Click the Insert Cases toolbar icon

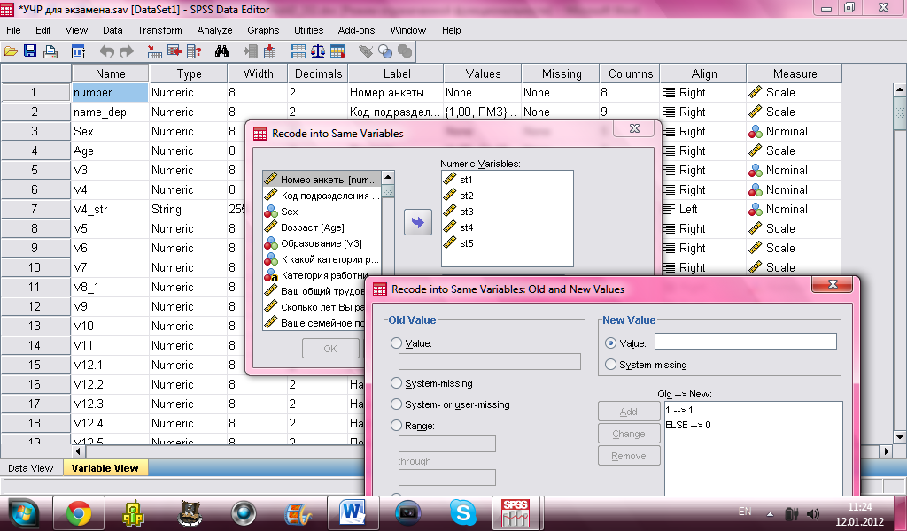point(251,51)
